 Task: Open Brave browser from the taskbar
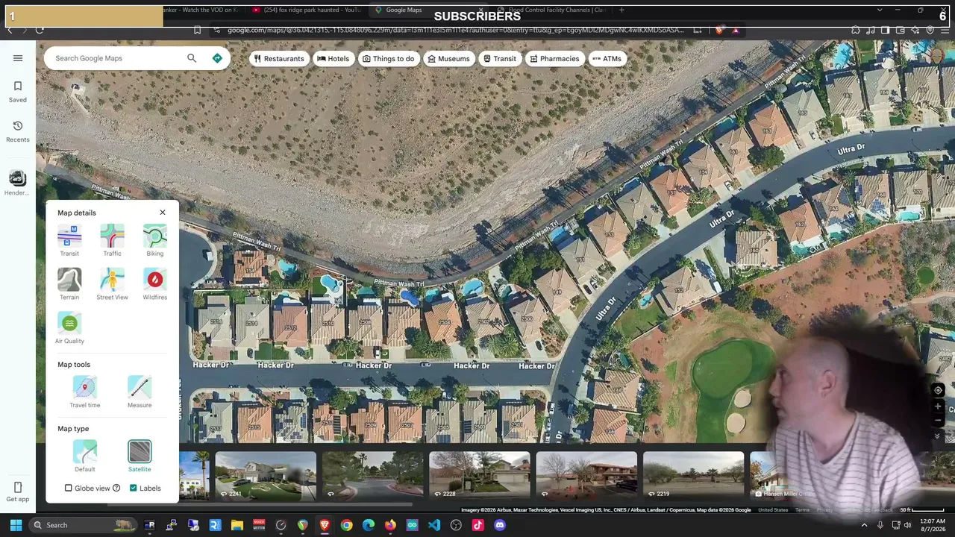325,525
